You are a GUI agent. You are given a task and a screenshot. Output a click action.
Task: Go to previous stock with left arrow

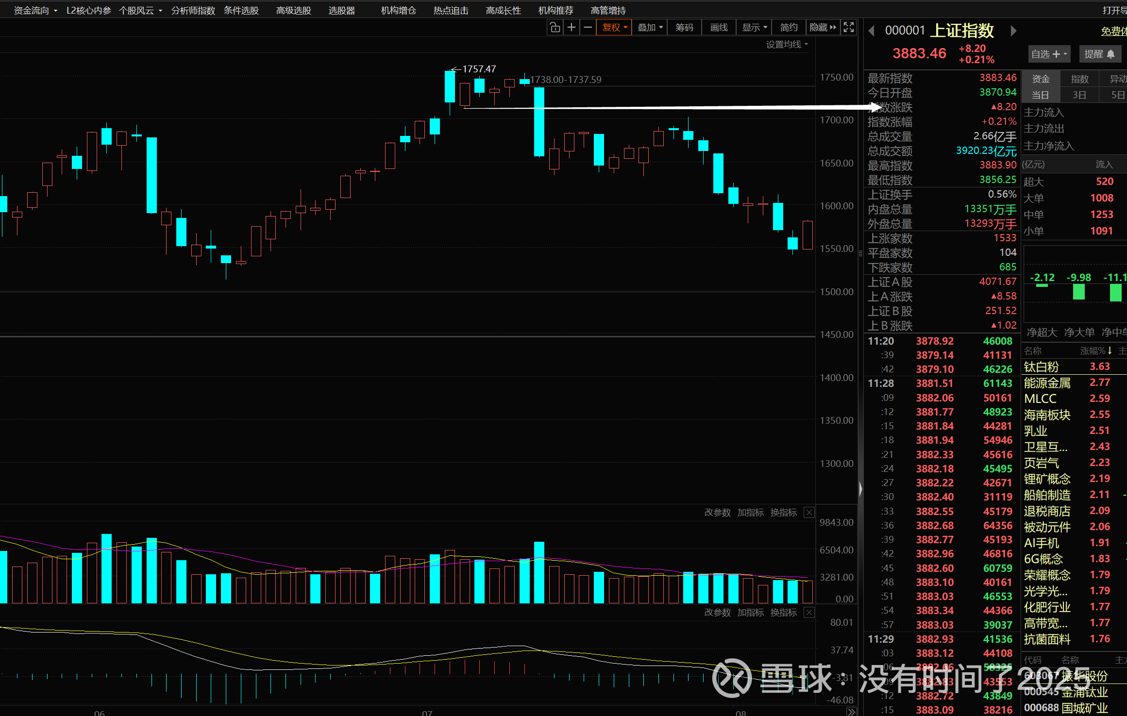(x=872, y=31)
